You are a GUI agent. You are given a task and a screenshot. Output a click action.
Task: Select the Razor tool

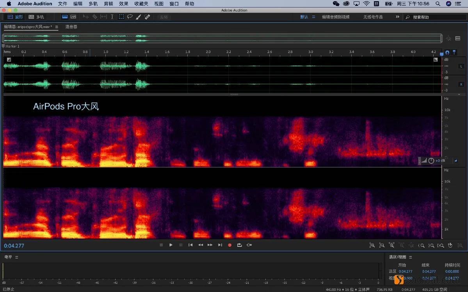click(x=94, y=17)
